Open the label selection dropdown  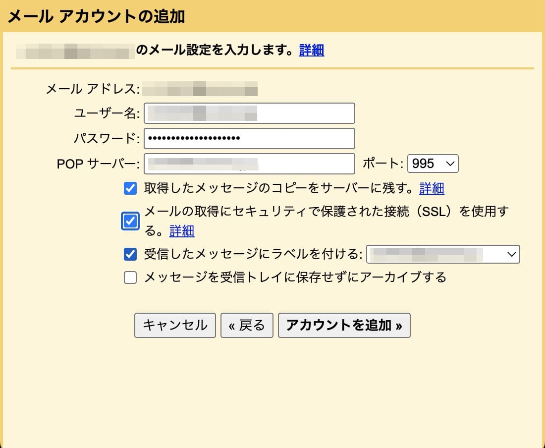[x=443, y=254]
